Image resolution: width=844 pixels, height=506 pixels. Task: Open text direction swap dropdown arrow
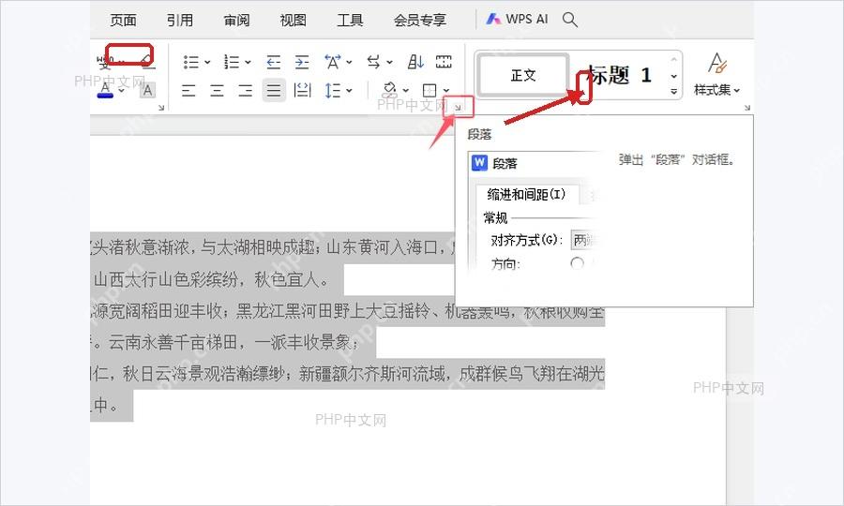[390, 63]
